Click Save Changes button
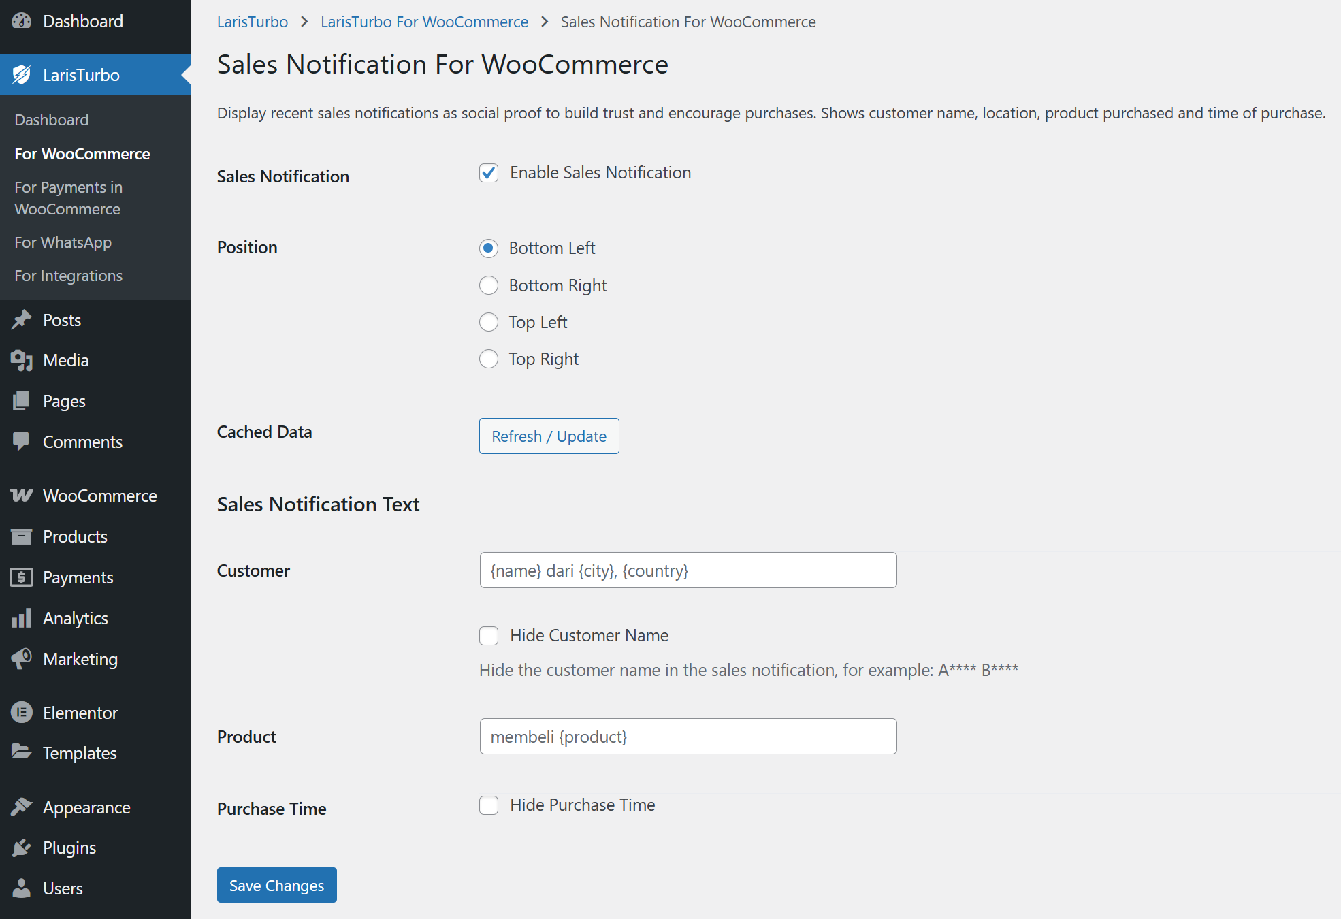1341x919 pixels. tap(277, 885)
